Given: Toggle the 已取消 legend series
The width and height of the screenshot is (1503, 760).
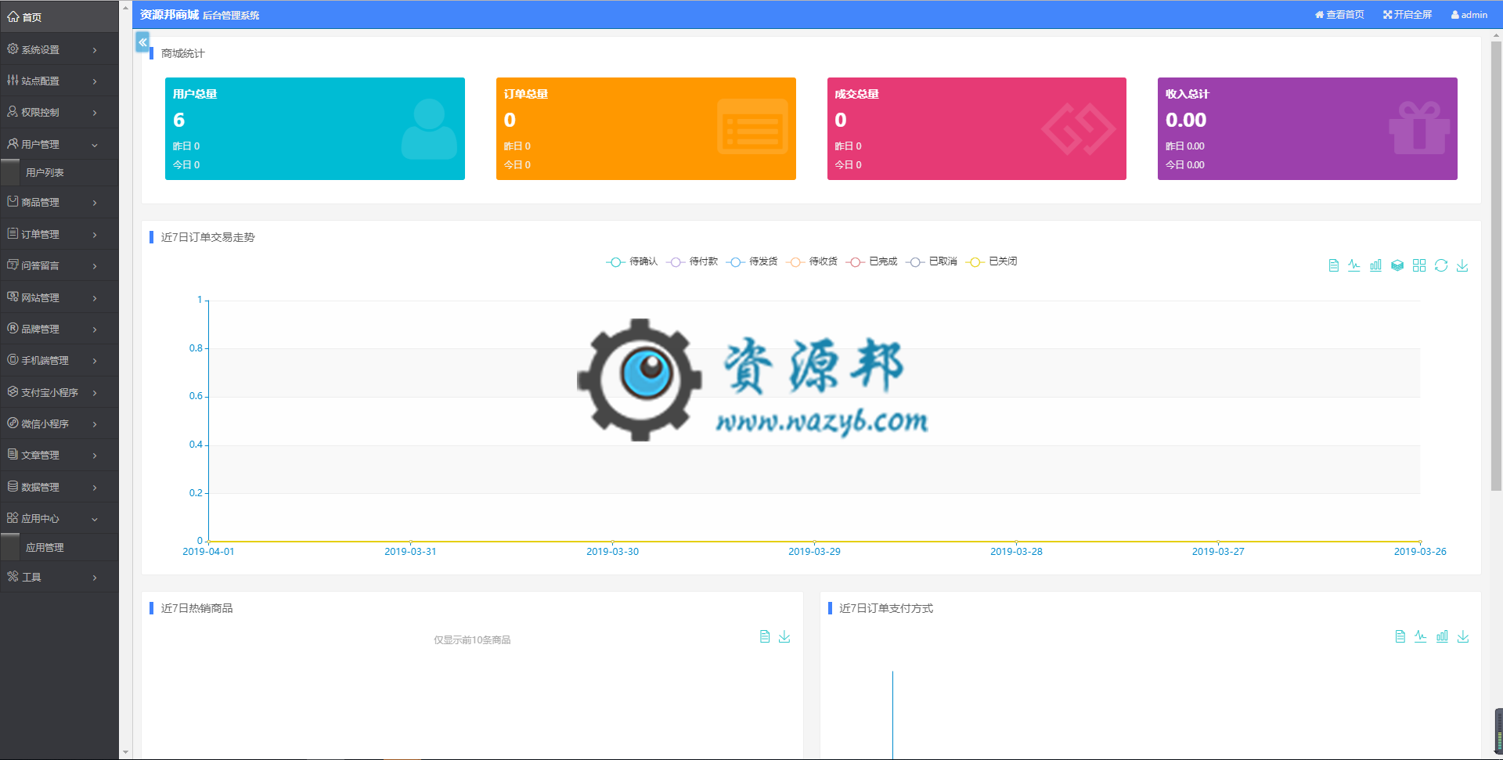Looking at the screenshot, I should (x=932, y=261).
